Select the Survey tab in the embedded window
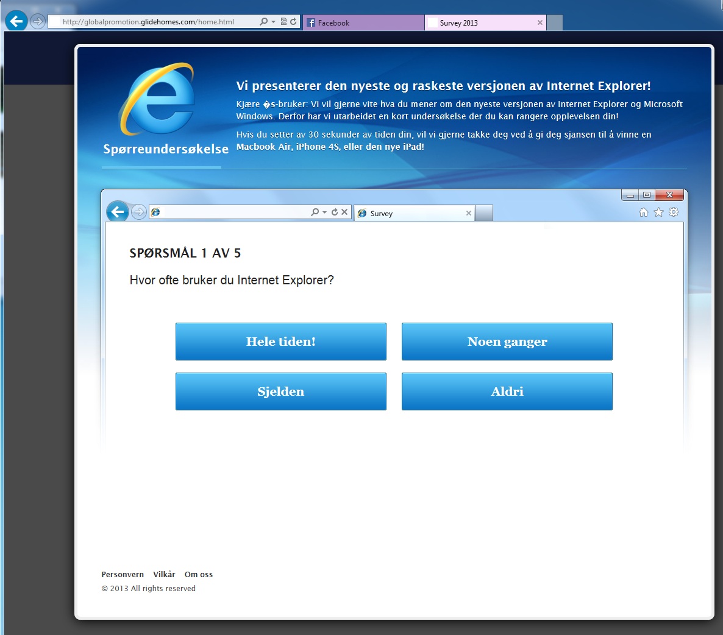The image size is (723, 635). click(414, 213)
